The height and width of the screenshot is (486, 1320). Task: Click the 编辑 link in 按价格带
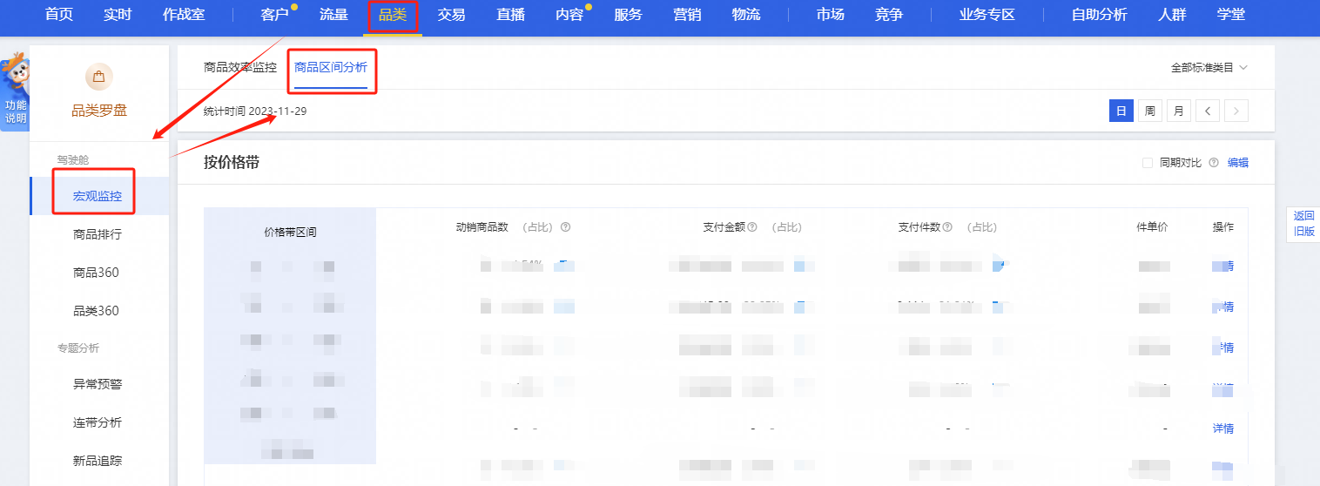point(1237,163)
